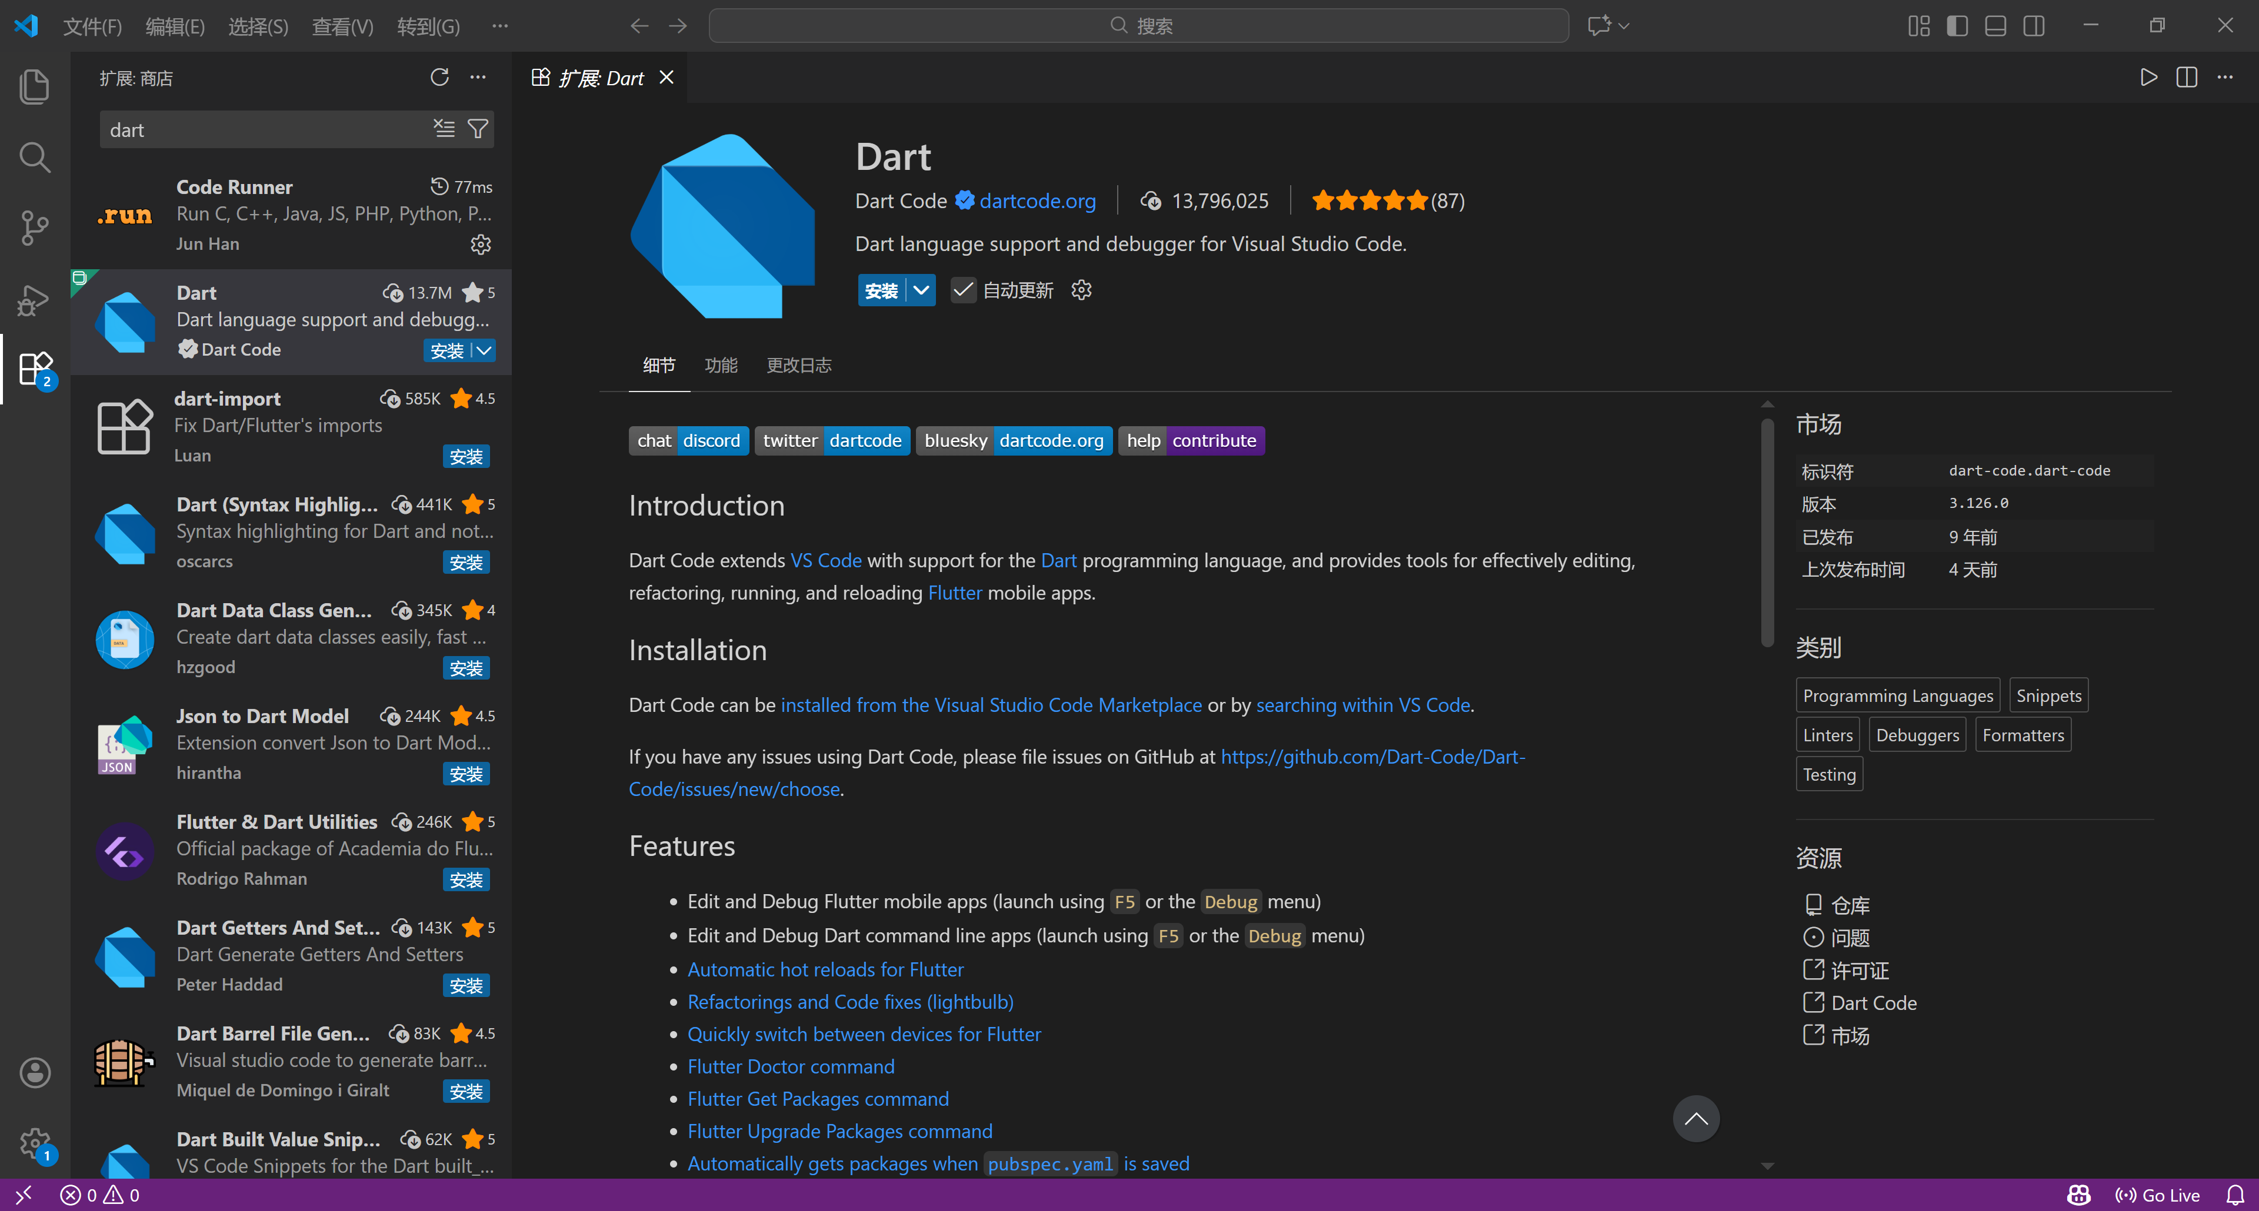This screenshot has width=2259, height=1211.
Task: Open Code Runner's manage gear
Action: (x=481, y=245)
